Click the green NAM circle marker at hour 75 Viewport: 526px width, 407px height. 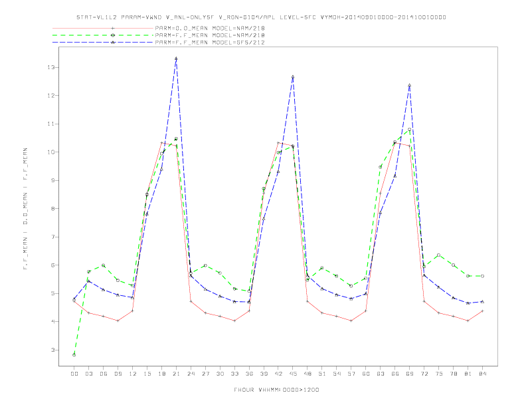pos(439,255)
